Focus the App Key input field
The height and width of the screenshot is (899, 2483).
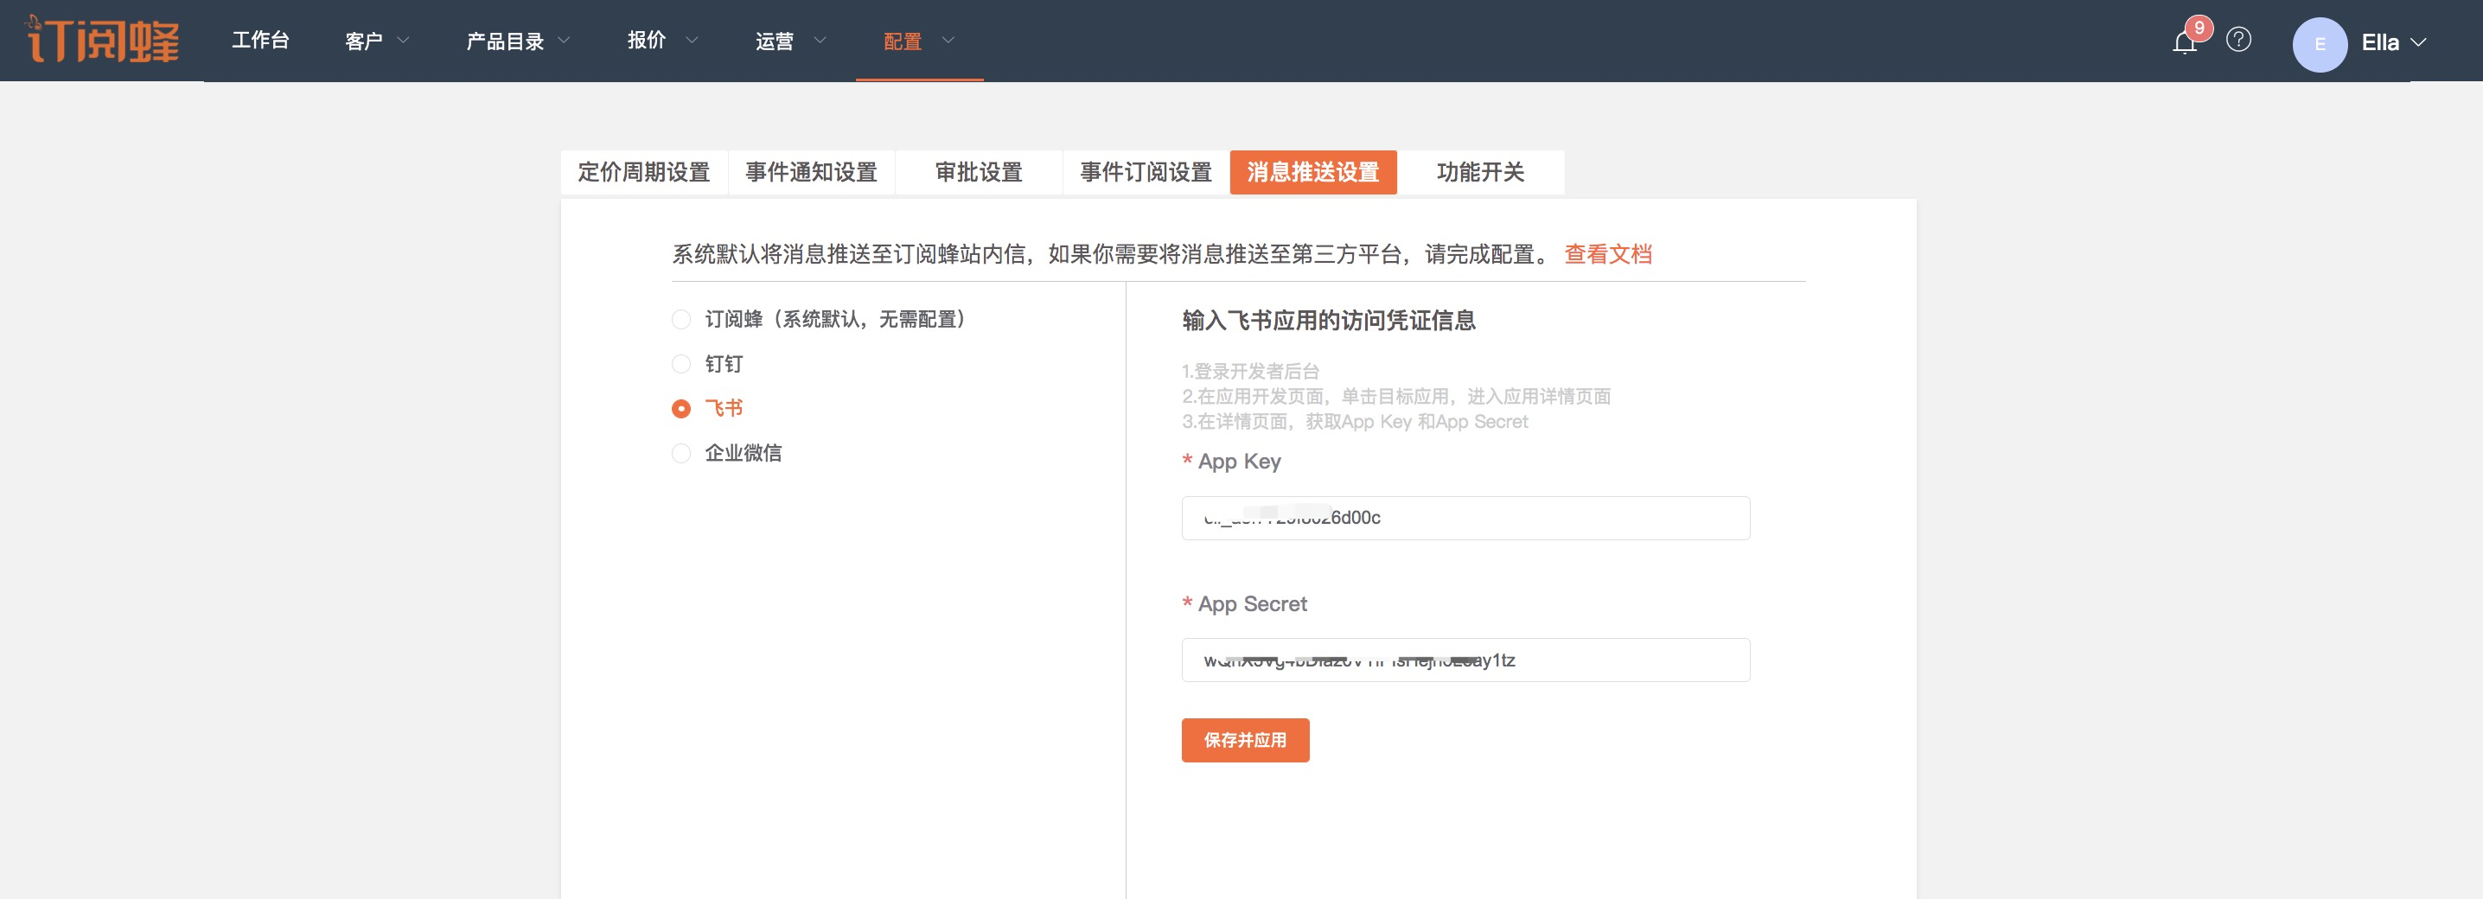click(x=1465, y=519)
